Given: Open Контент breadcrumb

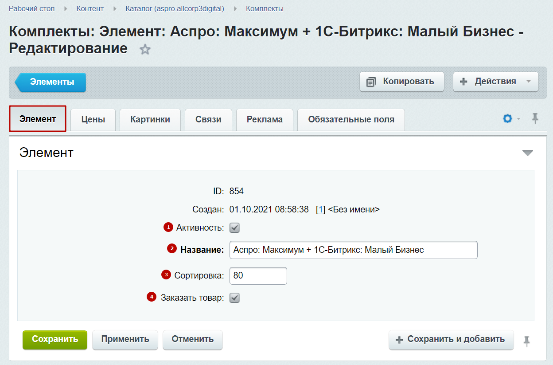Looking at the screenshot, I should click(90, 9).
